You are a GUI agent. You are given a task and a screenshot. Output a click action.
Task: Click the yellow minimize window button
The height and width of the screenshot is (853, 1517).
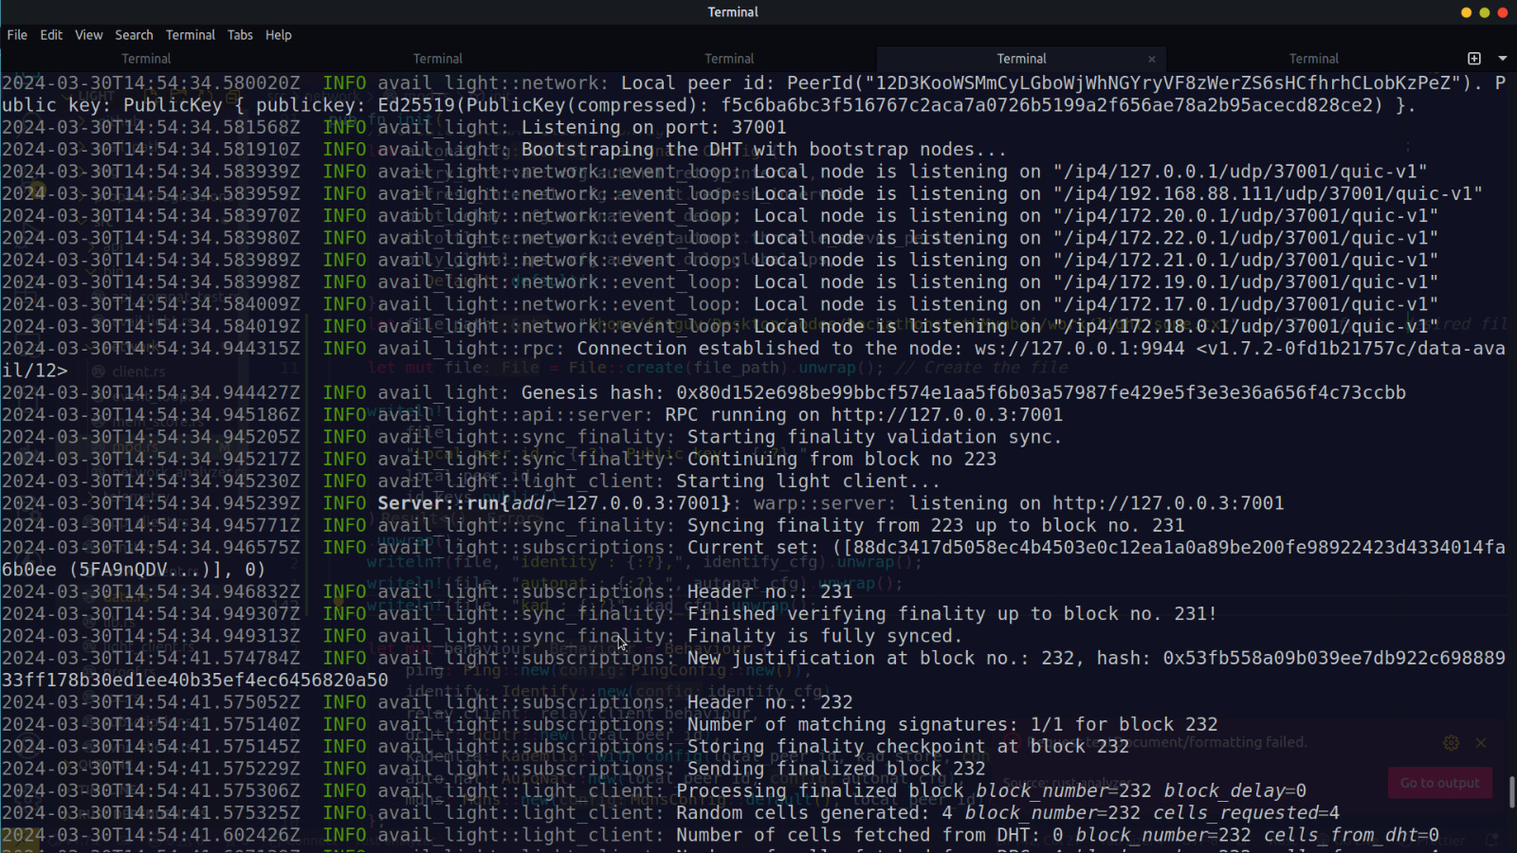click(x=1466, y=12)
